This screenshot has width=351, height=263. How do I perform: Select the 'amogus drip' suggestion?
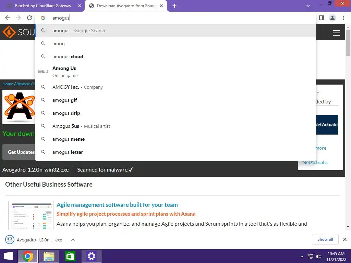[x=176, y=113]
